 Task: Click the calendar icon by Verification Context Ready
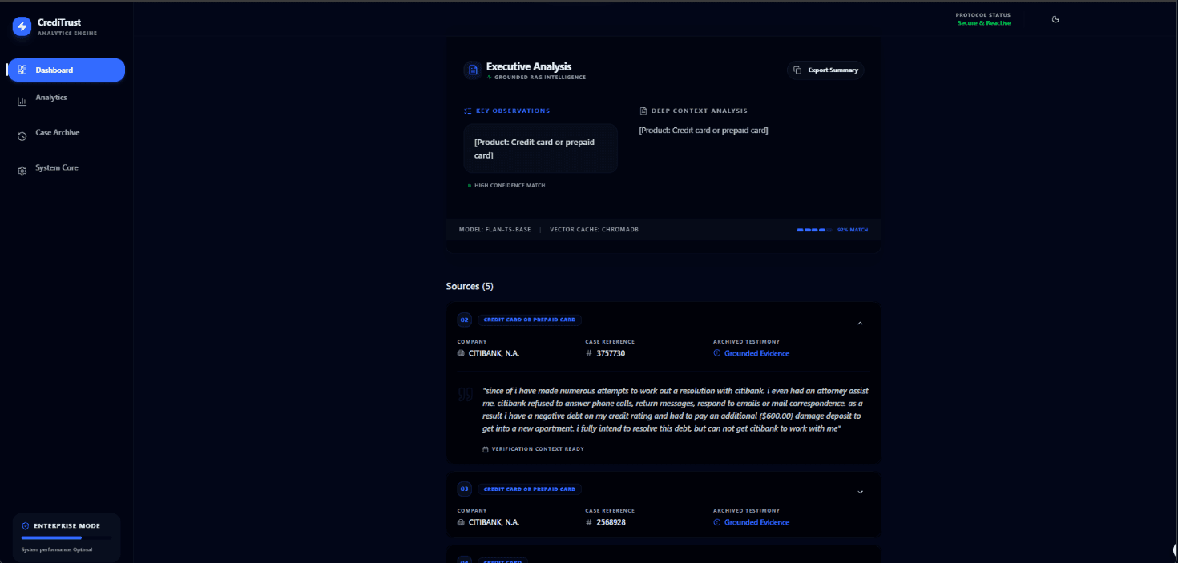tap(486, 449)
